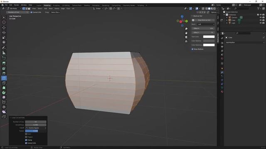Open the File menu
266x149 pixels.
point(6,5)
